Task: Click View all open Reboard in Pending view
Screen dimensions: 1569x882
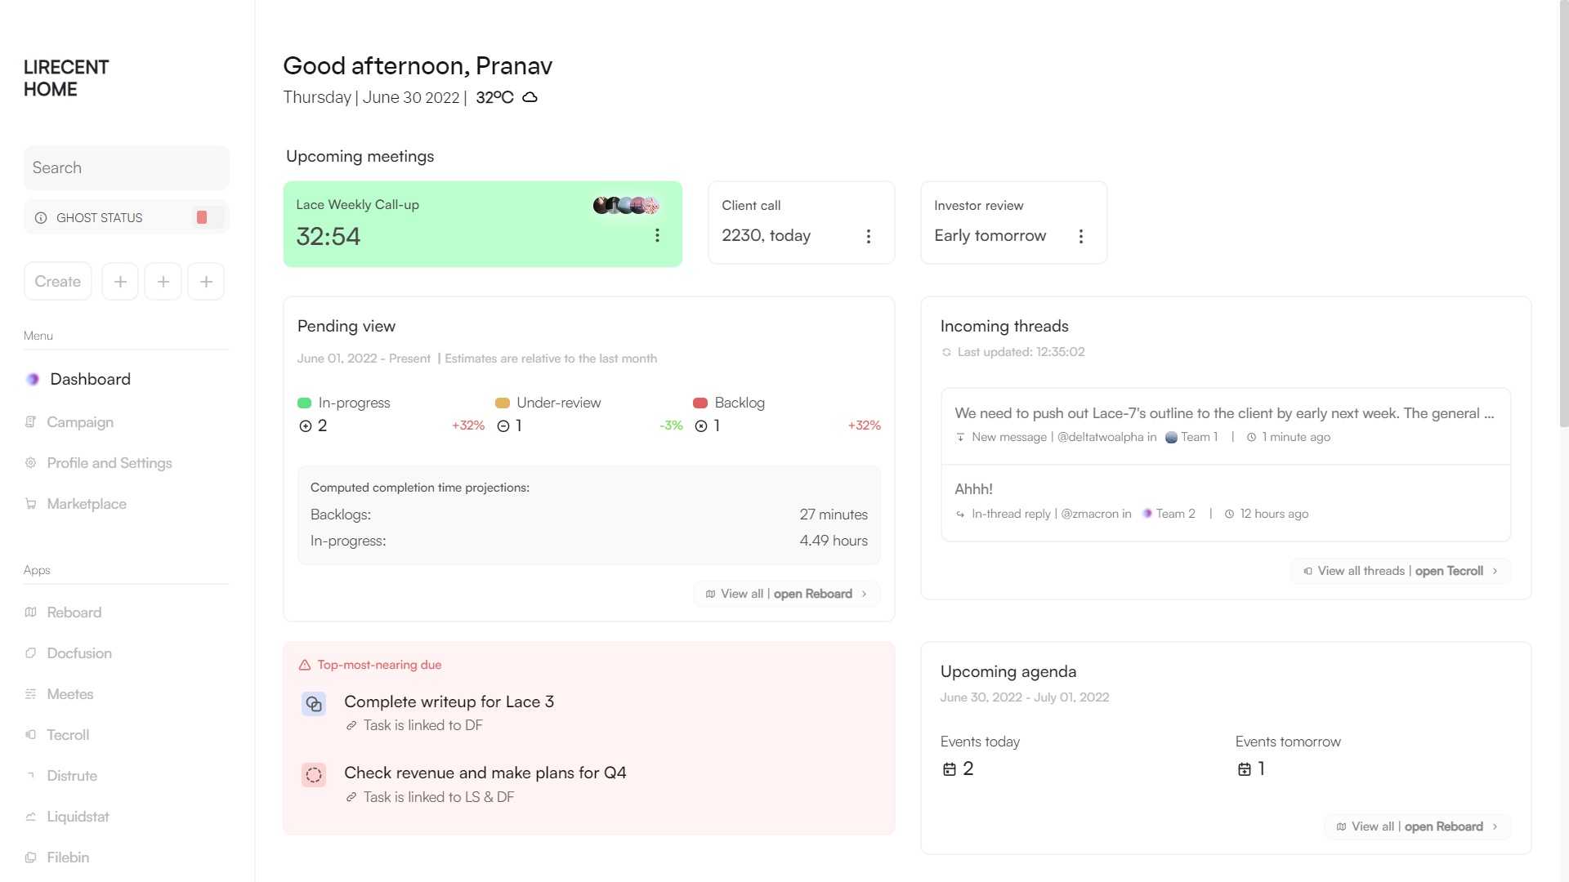Action: 786,594
